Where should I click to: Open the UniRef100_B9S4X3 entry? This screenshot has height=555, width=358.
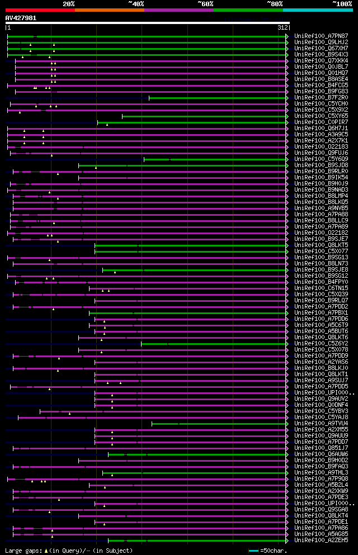tap(321, 55)
